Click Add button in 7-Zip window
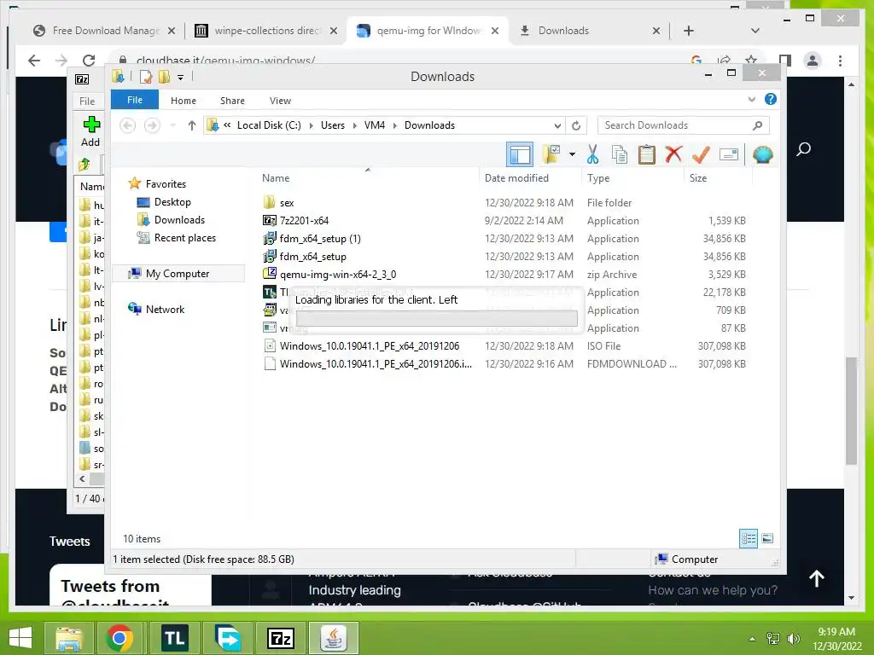This screenshot has height=655, width=874. [x=90, y=130]
